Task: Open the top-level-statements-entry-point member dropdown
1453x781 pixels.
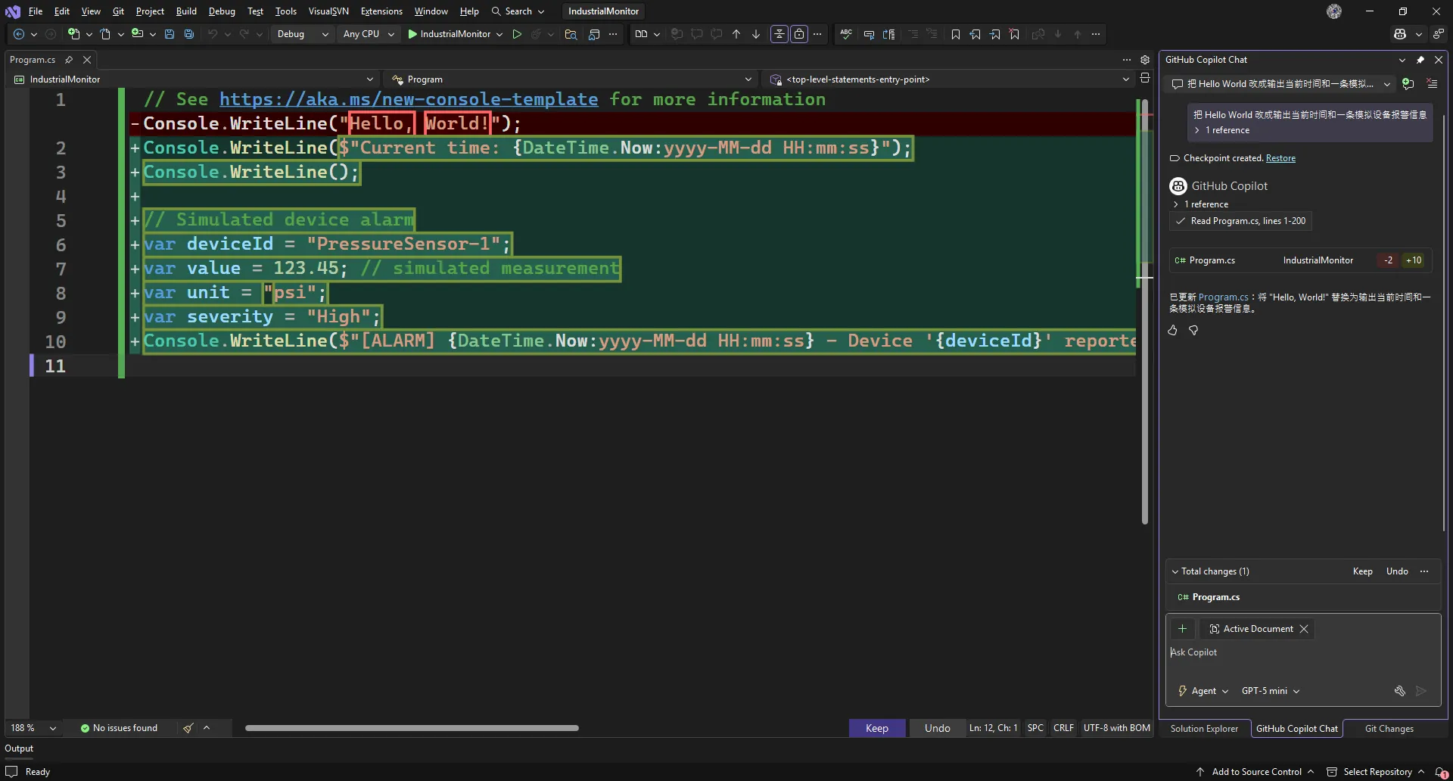Action: pos(948,79)
